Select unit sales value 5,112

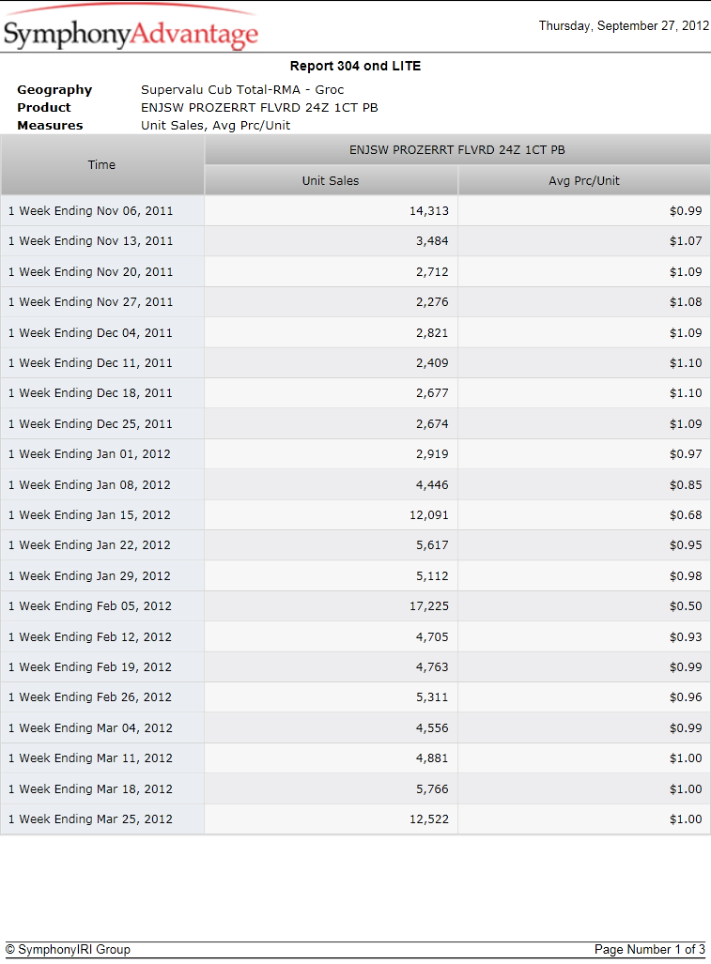point(432,575)
